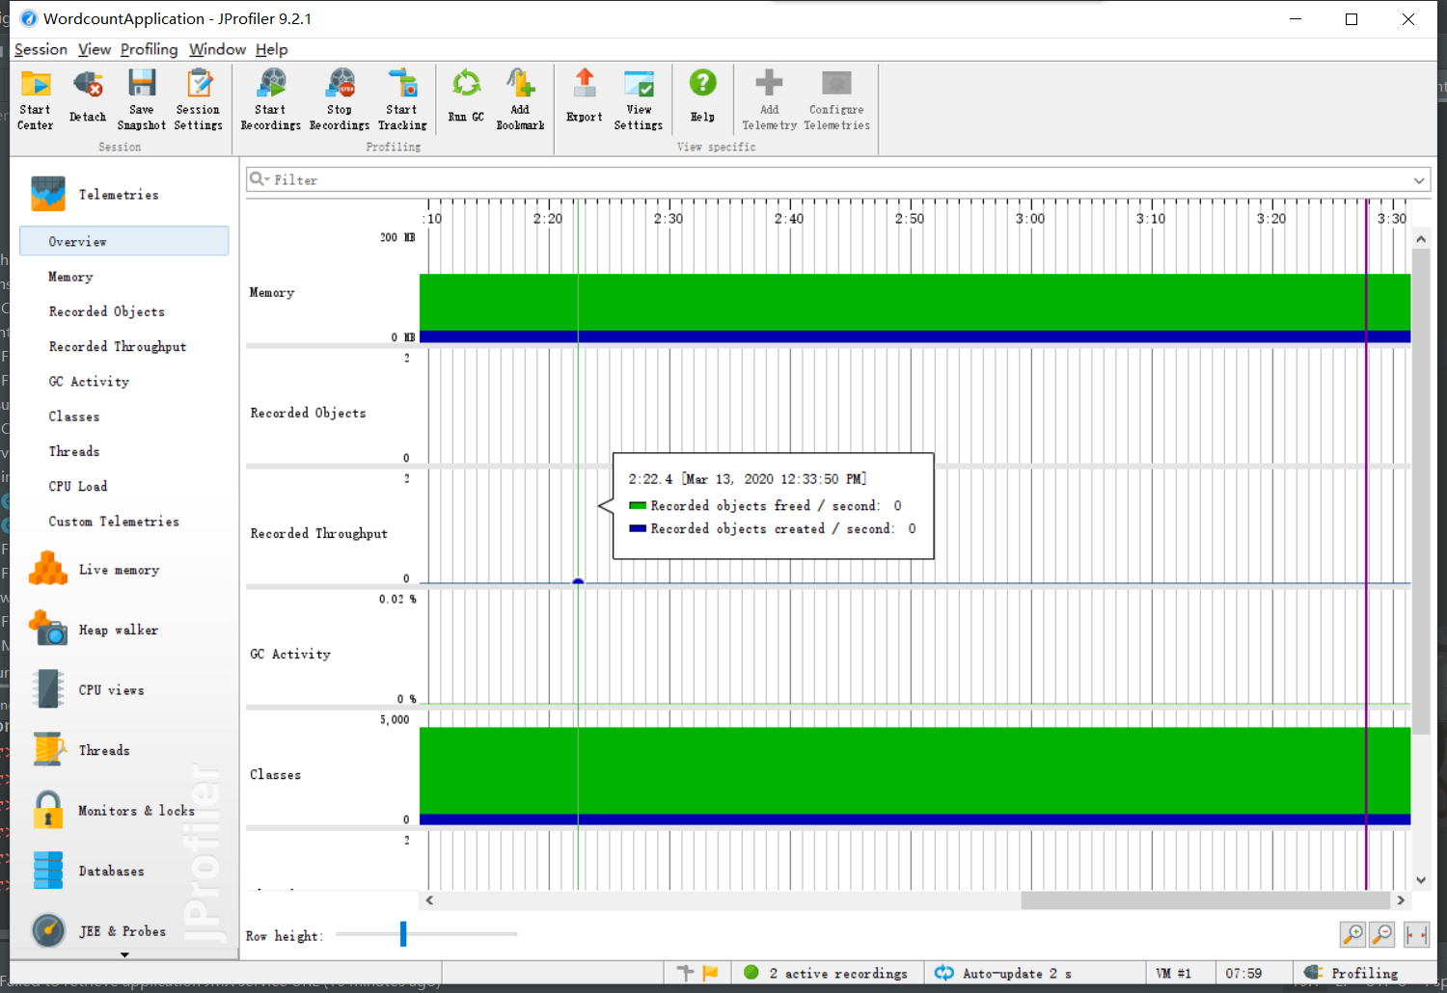The height and width of the screenshot is (993, 1447).
Task: Open View Settings
Action: click(639, 99)
